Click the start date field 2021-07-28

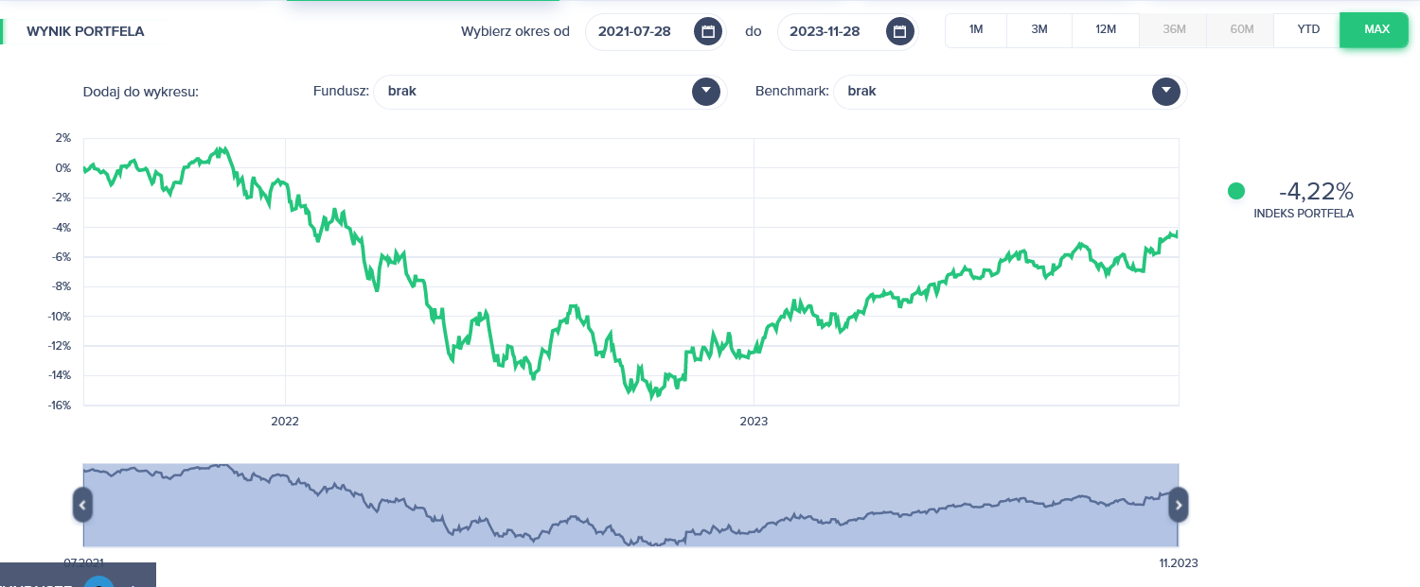(x=634, y=31)
